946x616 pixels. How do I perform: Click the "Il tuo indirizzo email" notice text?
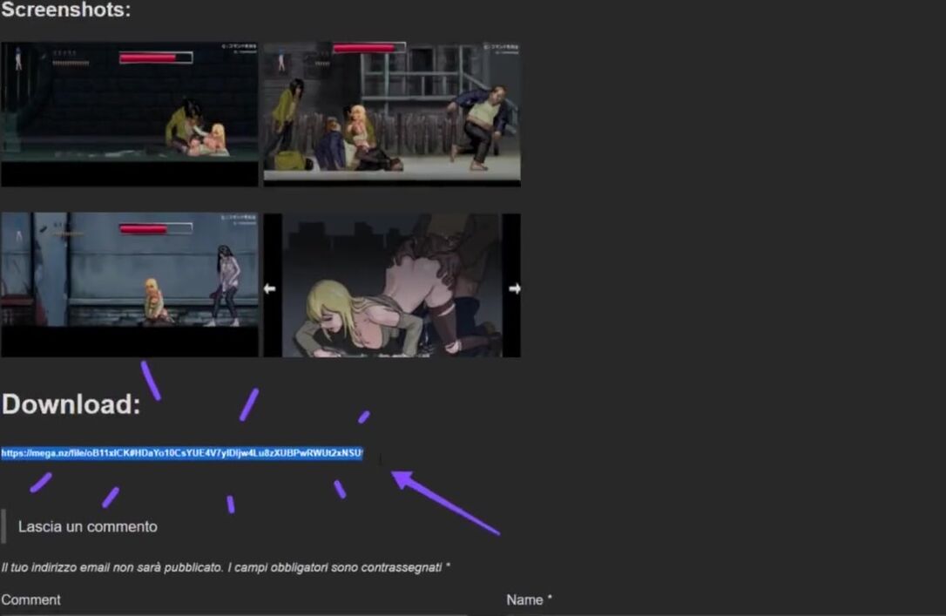click(x=225, y=568)
